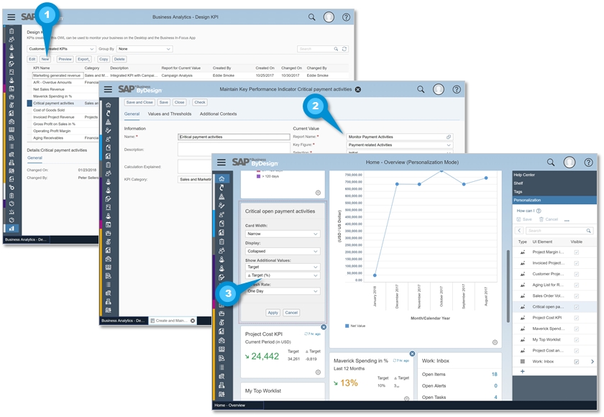Open value help icon in Report Name field
This screenshot has width=604, height=417.
pyautogui.click(x=449, y=137)
